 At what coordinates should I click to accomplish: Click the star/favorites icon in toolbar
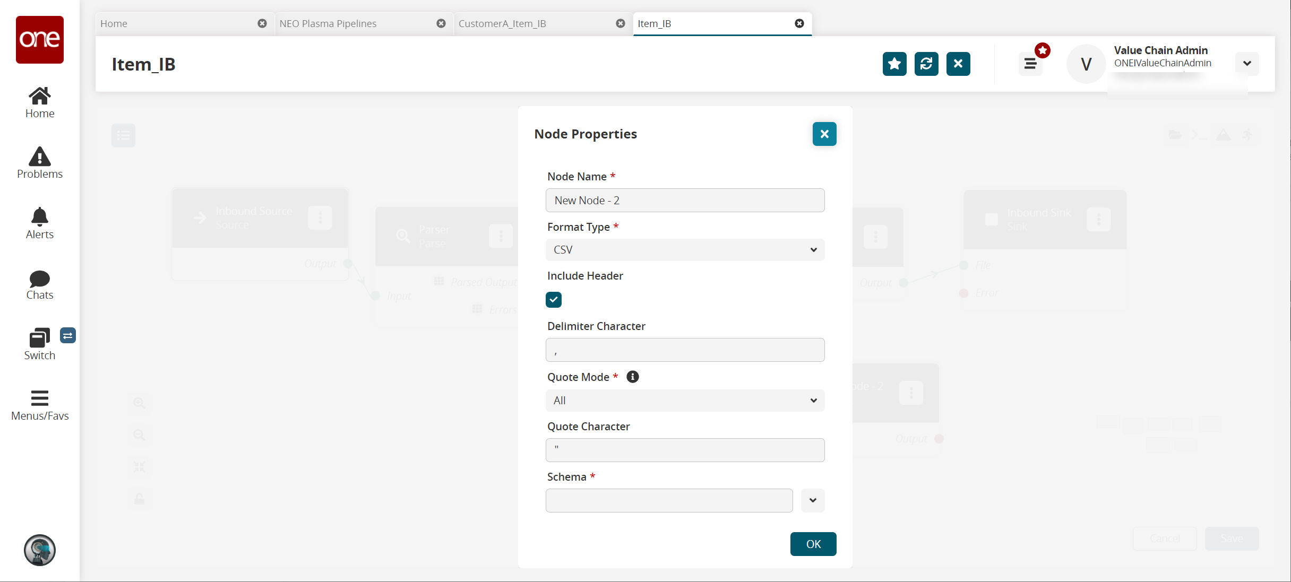(895, 63)
